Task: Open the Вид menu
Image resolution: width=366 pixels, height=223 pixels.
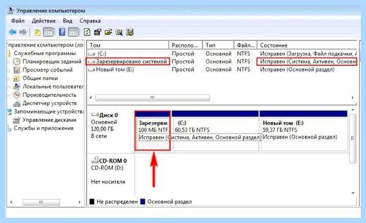Action: (x=68, y=21)
